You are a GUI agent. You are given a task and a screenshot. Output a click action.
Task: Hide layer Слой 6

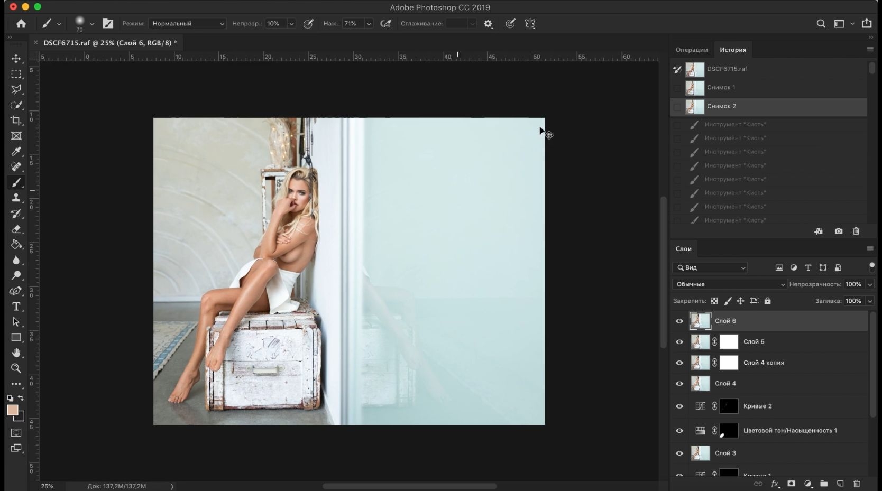coord(679,321)
